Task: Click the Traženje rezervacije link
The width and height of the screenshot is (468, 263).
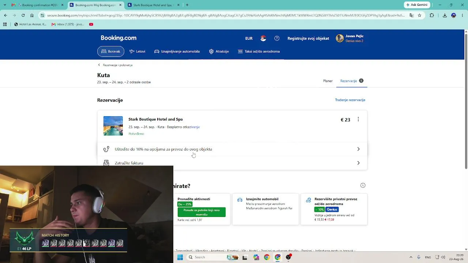Action: [x=350, y=100]
